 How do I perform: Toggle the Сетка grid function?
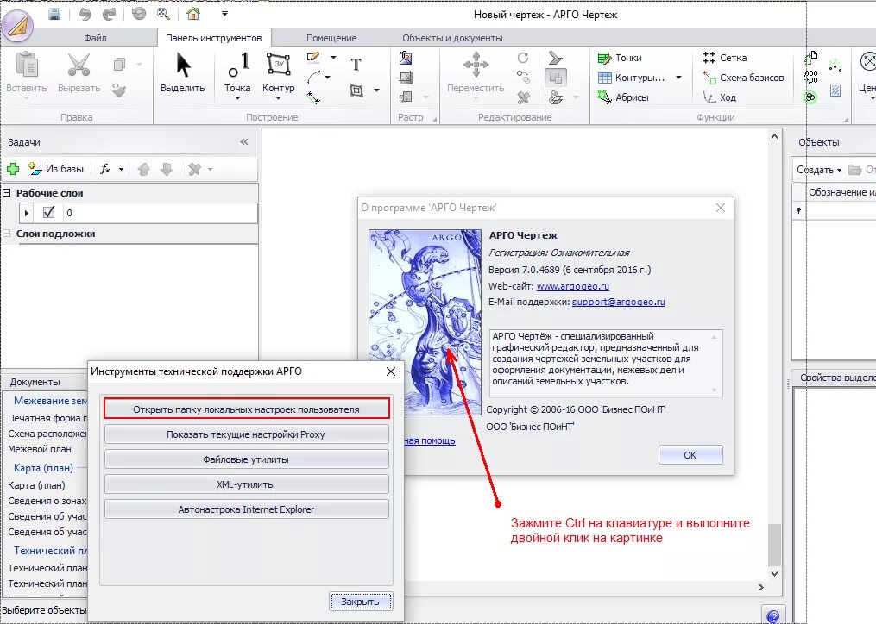[725, 58]
